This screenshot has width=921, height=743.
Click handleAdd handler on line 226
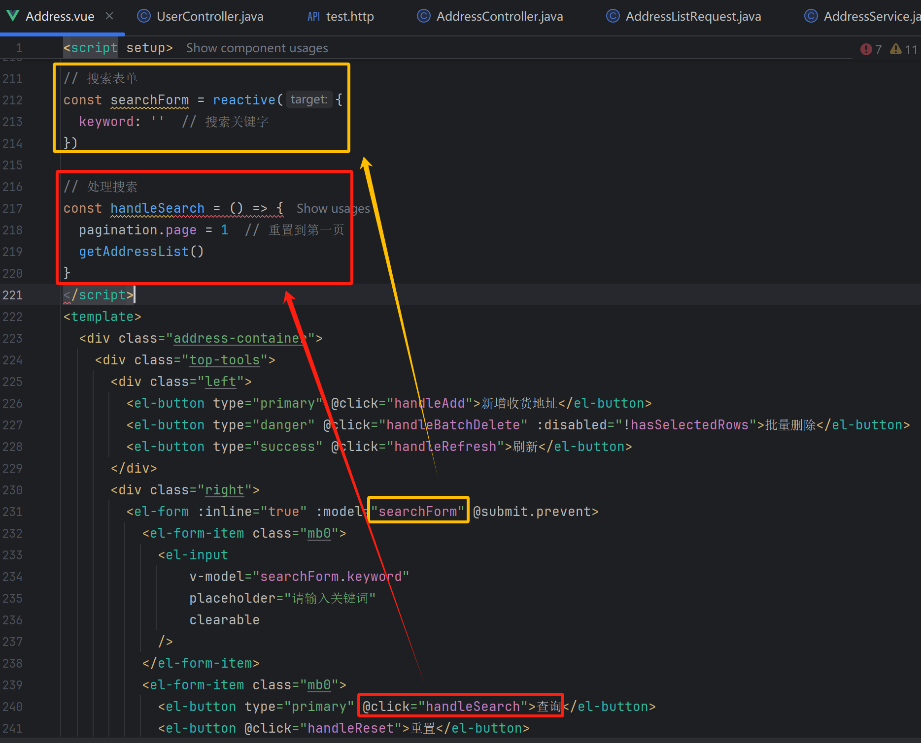tap(430, 403)
